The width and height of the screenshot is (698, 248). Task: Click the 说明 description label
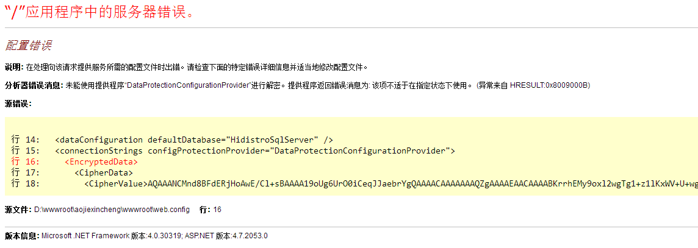[x=14, y=68]
